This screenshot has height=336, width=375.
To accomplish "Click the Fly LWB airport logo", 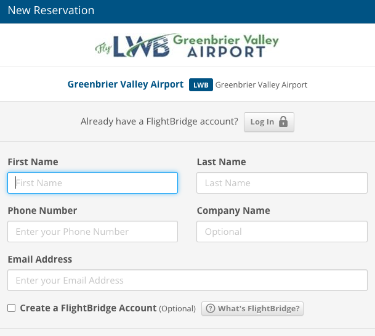I will (187, 45).
